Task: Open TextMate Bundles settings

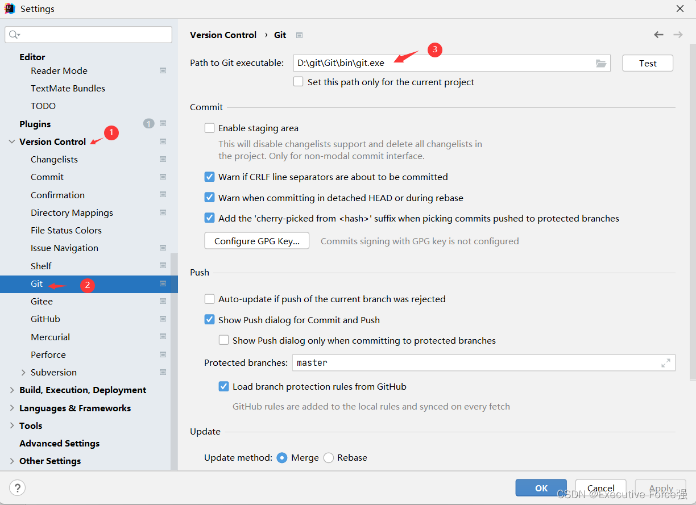Action: pyautogui.click(x=68, y=89)
